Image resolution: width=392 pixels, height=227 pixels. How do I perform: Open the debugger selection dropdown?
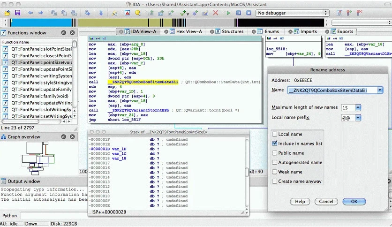[x=292, y=13]
